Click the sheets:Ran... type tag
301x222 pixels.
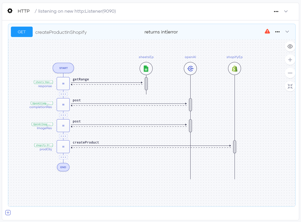point(43,82)
